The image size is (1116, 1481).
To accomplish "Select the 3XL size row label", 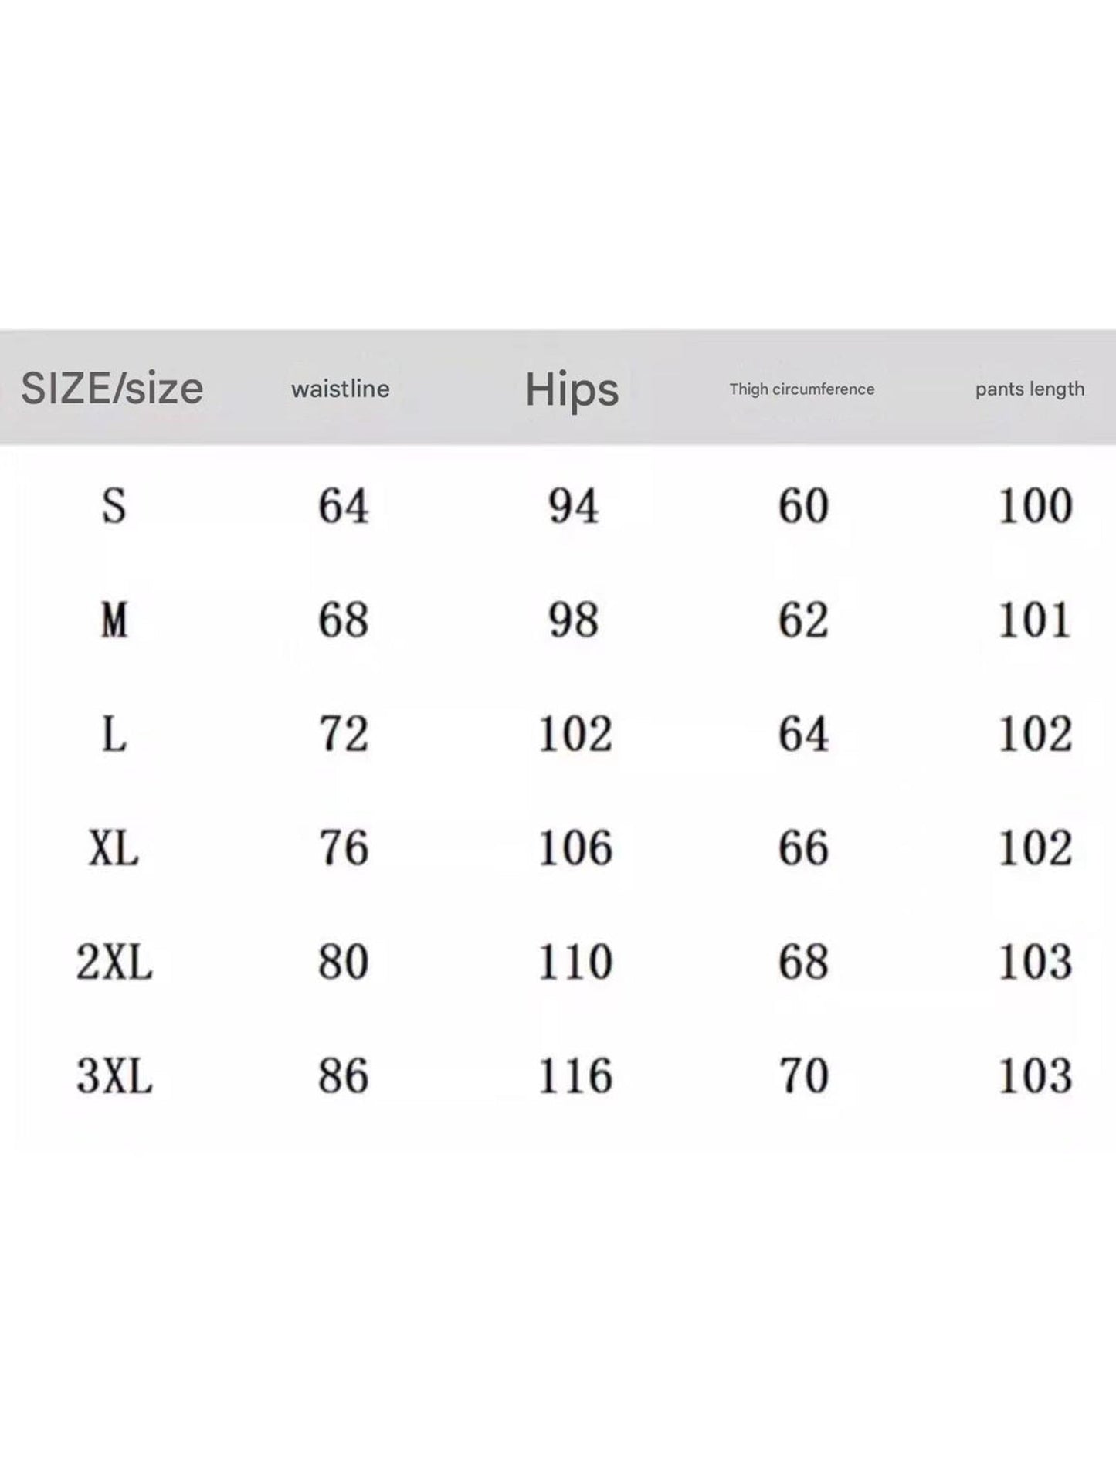I will tap(114, 1076).
